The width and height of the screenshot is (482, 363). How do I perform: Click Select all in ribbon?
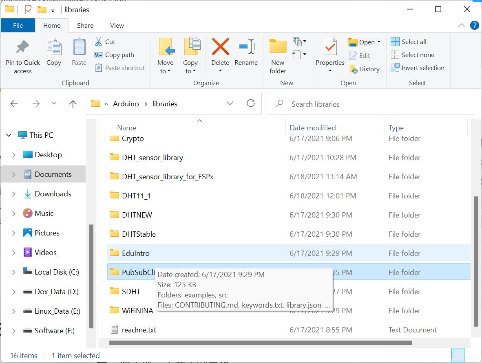[409, 42]
